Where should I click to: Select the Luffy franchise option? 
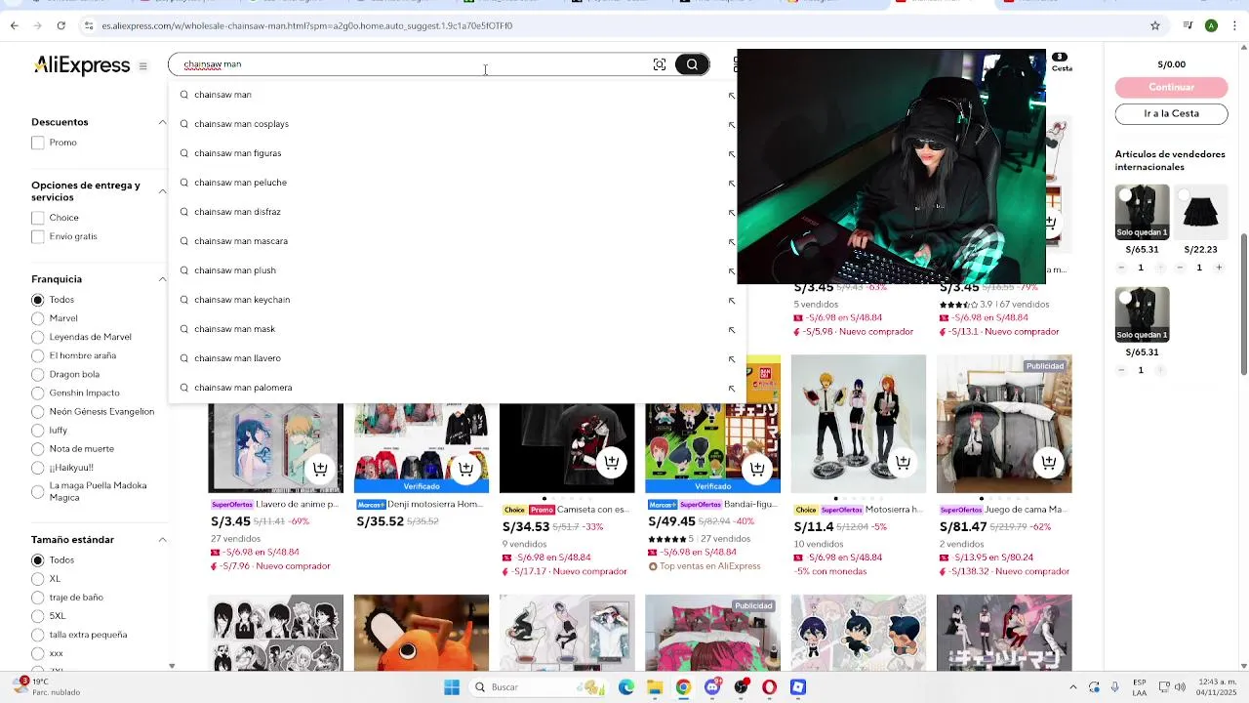coord(37,431)
